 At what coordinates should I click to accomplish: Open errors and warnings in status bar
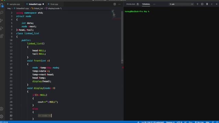(x=4, y=122)
